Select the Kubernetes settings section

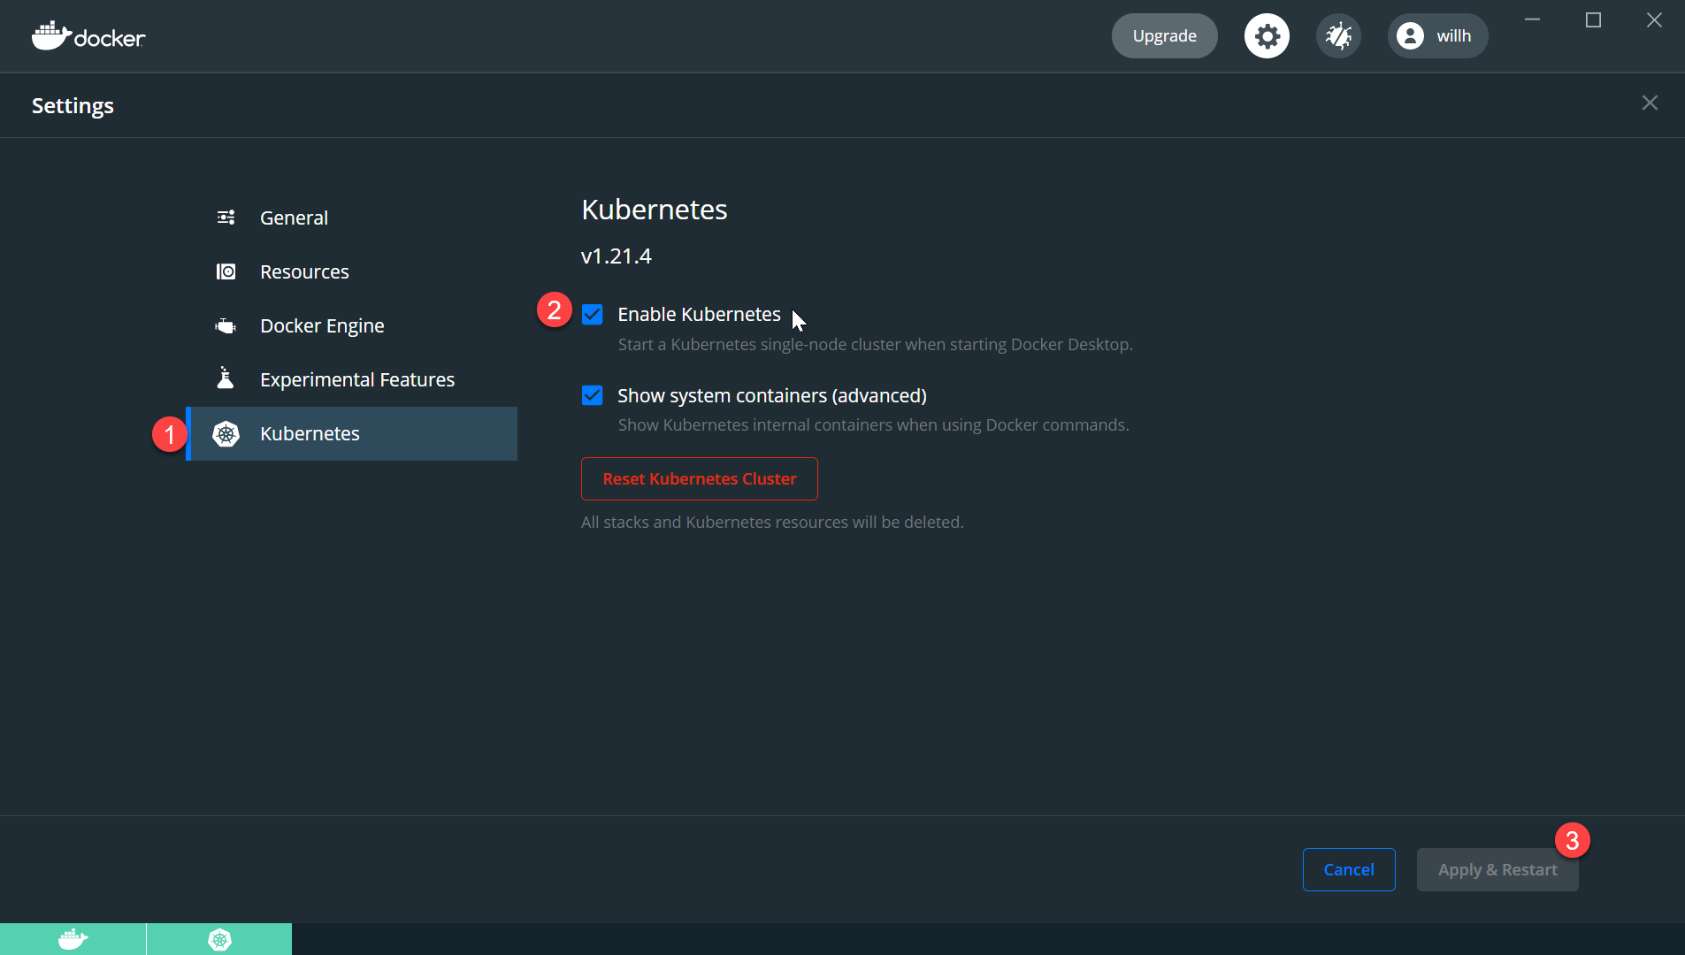tap(352, 433)
